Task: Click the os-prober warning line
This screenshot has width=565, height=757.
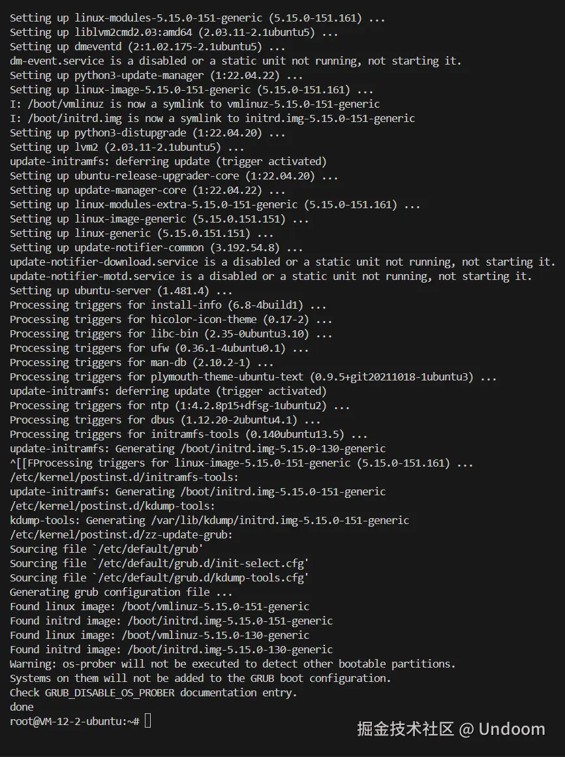Action: coord(232,664)
